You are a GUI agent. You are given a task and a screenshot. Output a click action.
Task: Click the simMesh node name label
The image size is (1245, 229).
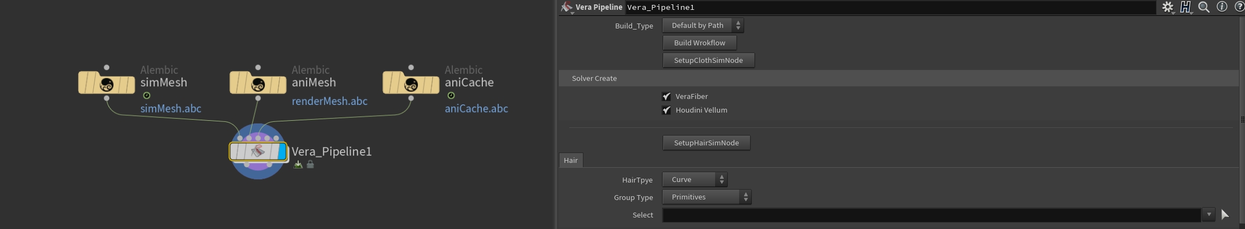coord(164,83)
